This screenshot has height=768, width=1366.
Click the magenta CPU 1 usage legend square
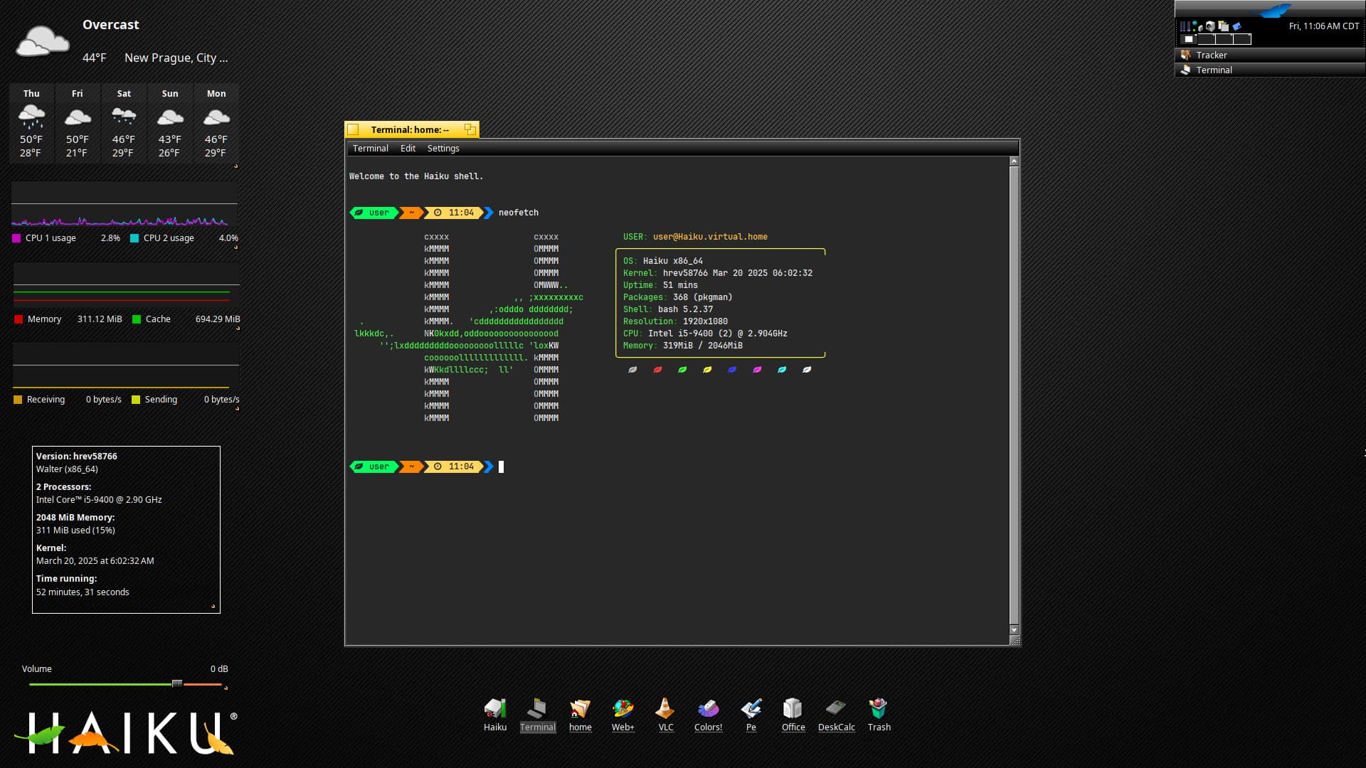16,238
